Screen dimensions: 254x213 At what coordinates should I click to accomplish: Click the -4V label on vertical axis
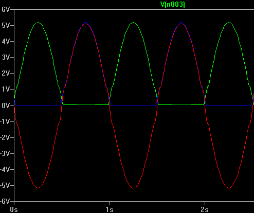click(x=5, y=169)
